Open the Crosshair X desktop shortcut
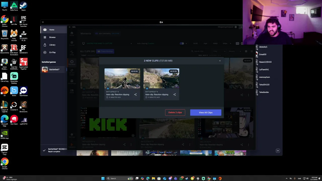This screenshot has width=322, height=181. [x=14, y=106]
